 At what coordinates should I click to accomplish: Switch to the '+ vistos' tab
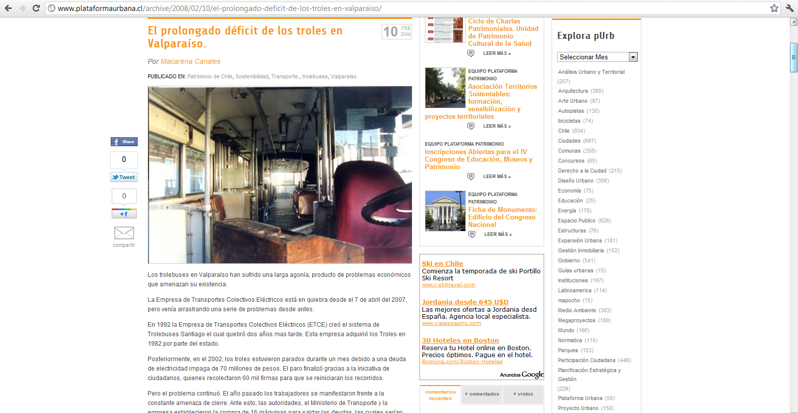click(x=523, y=394)
